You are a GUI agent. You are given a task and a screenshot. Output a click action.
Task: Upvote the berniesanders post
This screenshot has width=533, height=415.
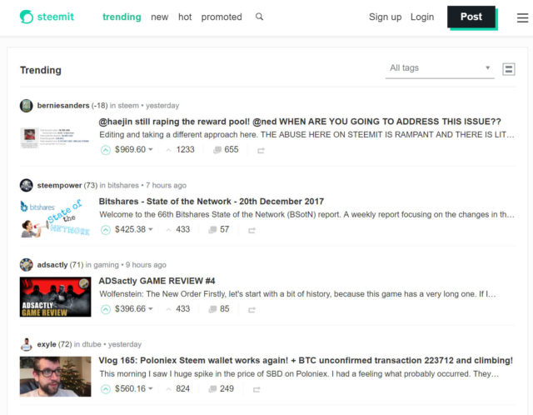[x=106, y=150]
